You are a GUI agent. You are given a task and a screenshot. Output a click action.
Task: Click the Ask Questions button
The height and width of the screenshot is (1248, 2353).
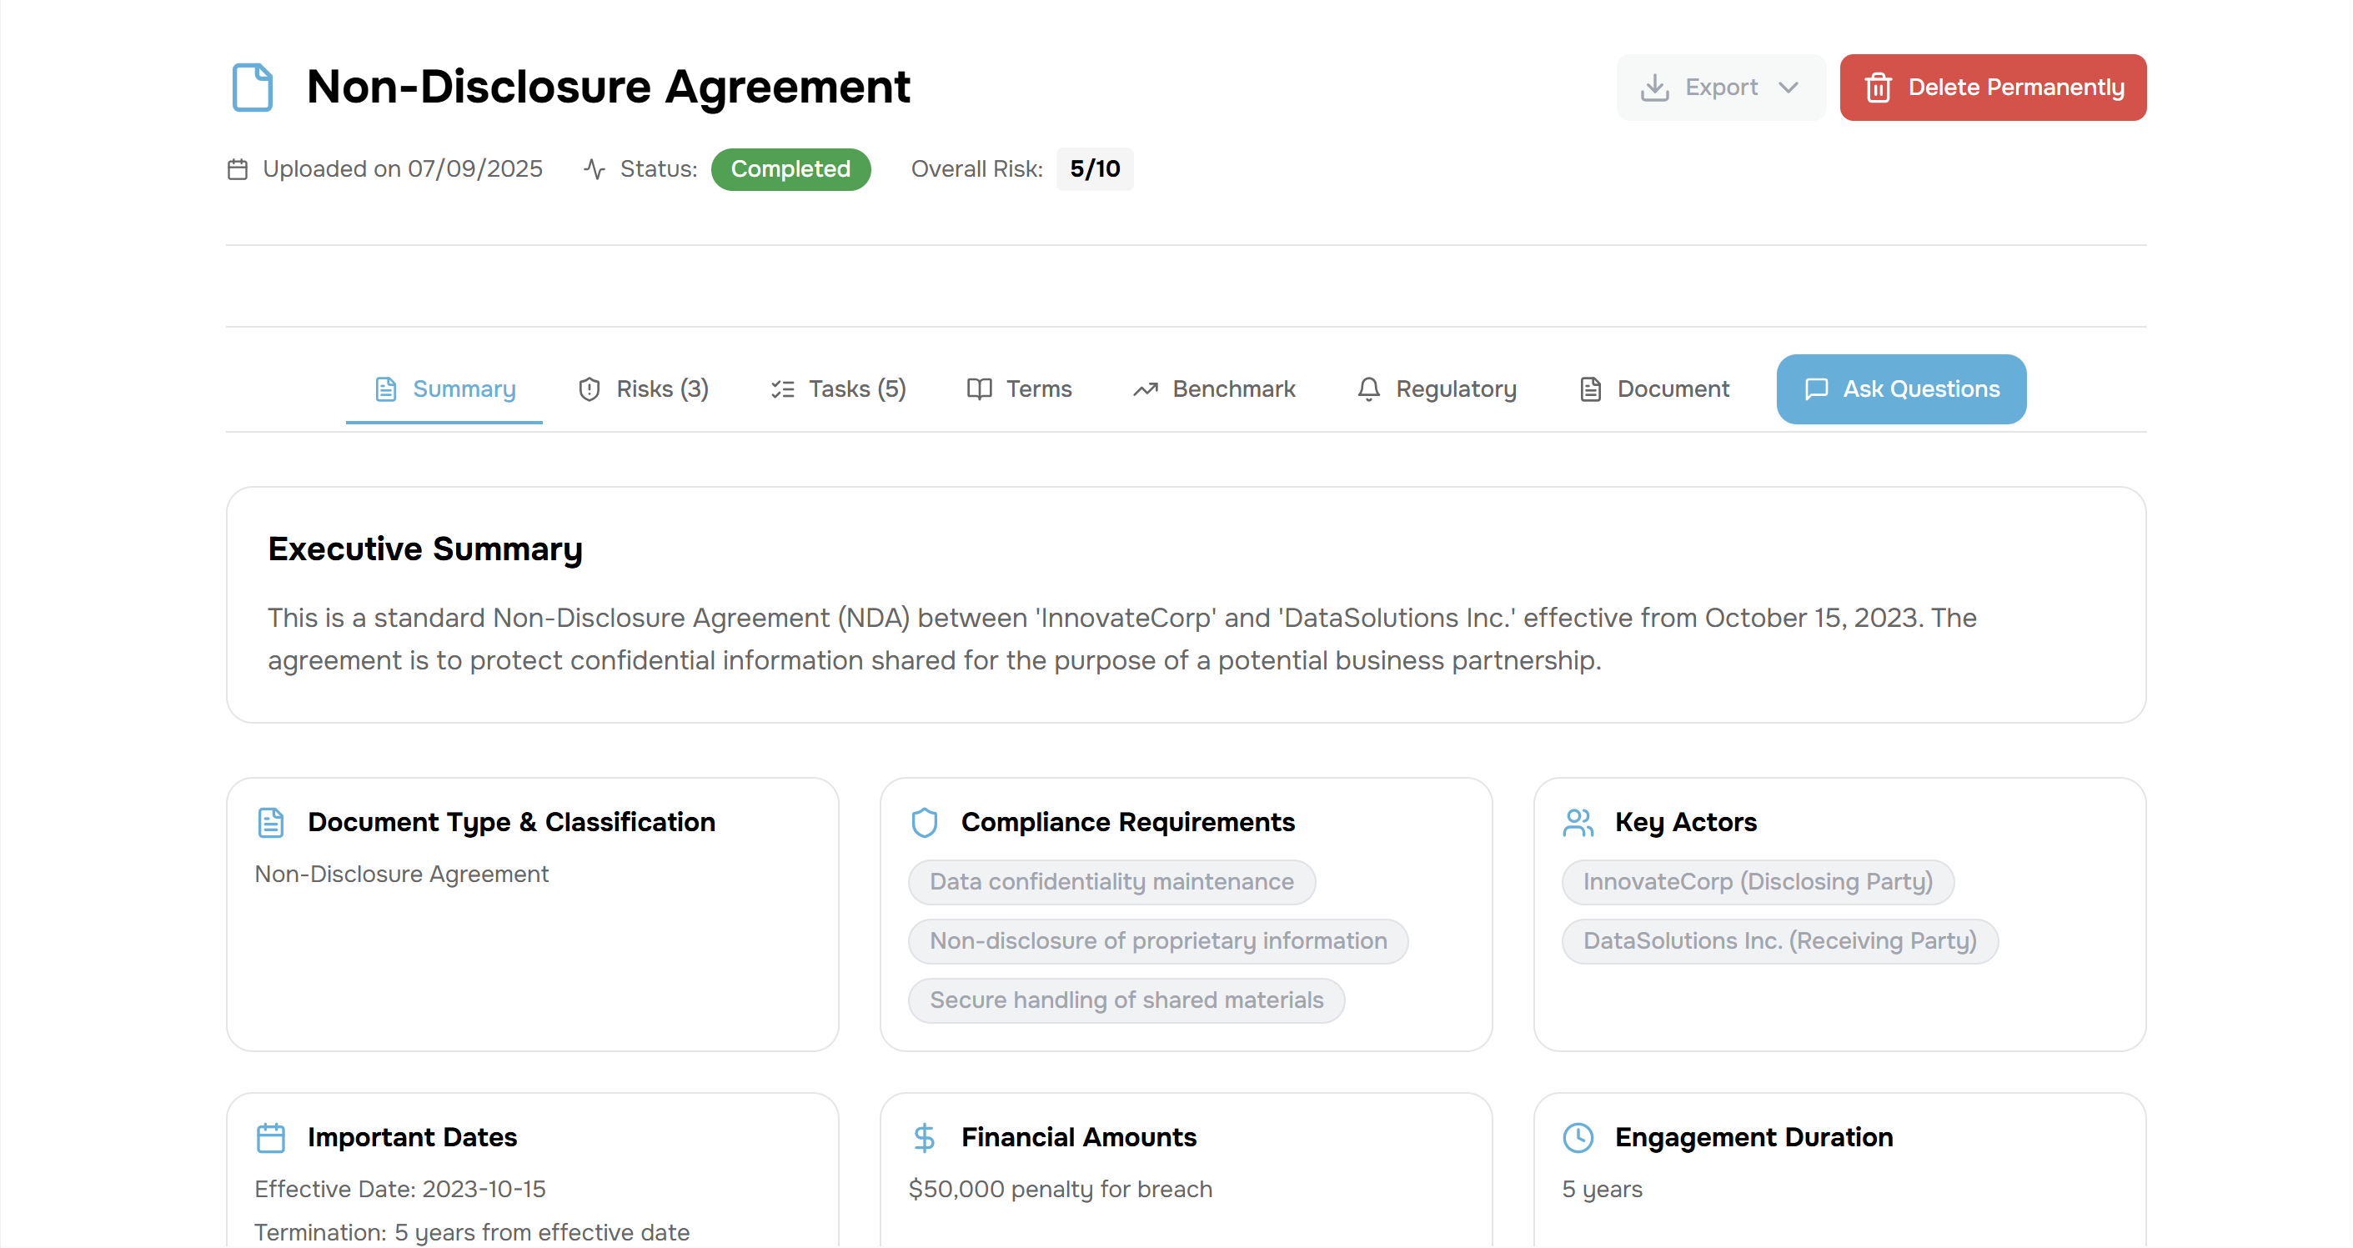pos(1901,389)
